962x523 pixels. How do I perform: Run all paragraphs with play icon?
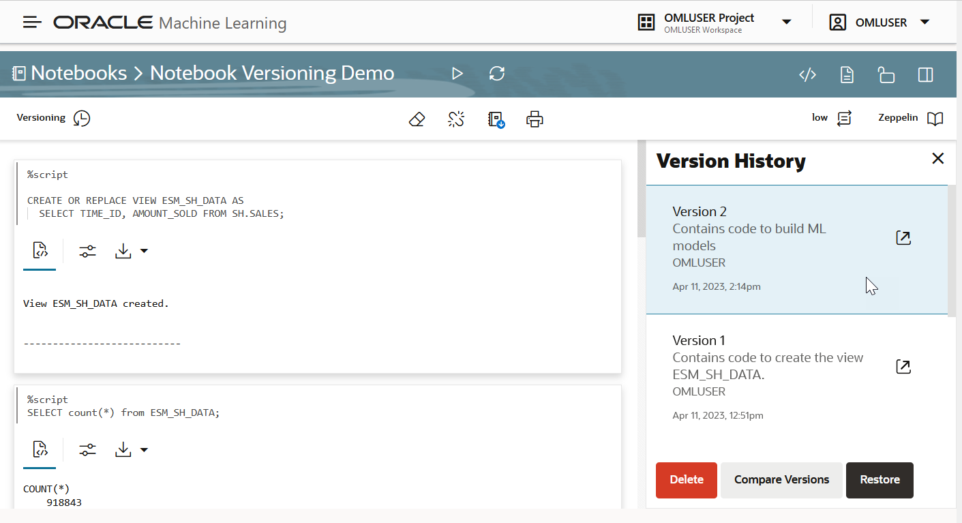pyautogui.click(x=457, y=74)
